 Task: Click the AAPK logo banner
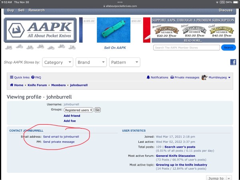pyautogui.click(x=40, y=30)
